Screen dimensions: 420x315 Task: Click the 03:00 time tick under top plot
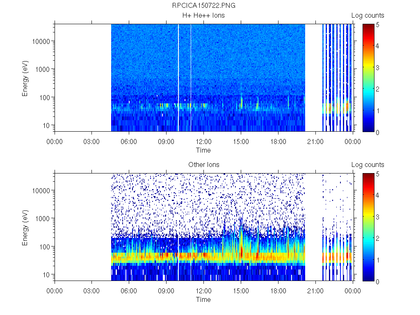click(x=91, y=142)
